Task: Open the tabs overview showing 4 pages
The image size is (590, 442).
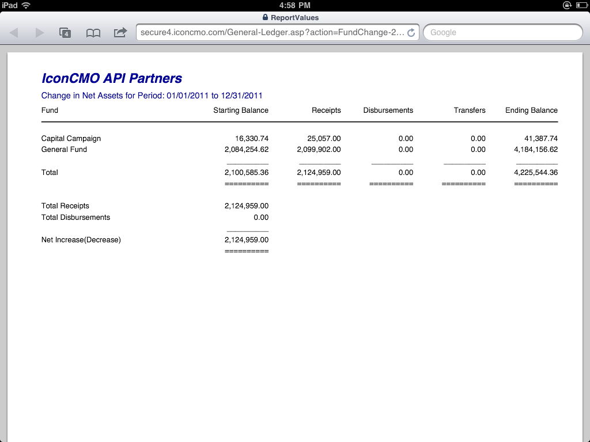Action: click(x=65, y=33)
